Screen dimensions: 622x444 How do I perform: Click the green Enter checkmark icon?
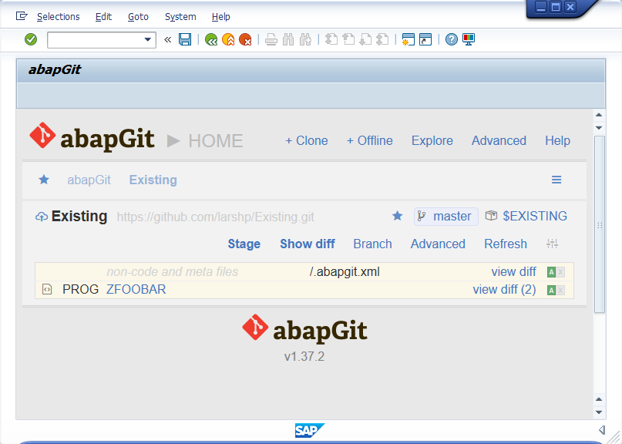(31, 39)
